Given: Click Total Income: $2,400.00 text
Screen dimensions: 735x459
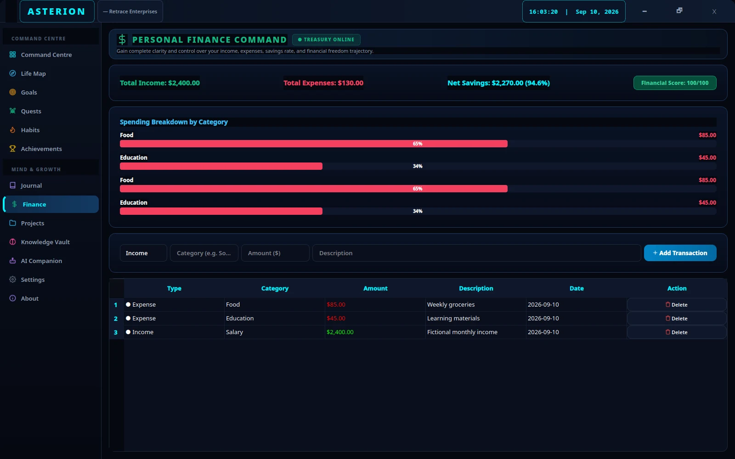Looking at the screenshot, I should coord(160,83).
